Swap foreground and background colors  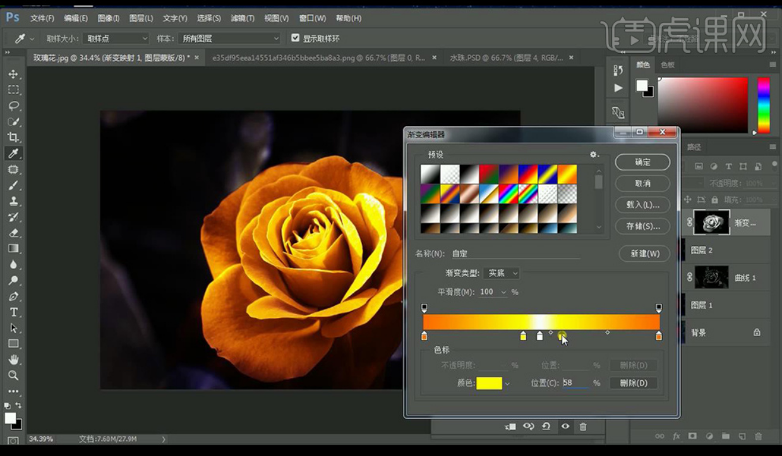[18, 406]
